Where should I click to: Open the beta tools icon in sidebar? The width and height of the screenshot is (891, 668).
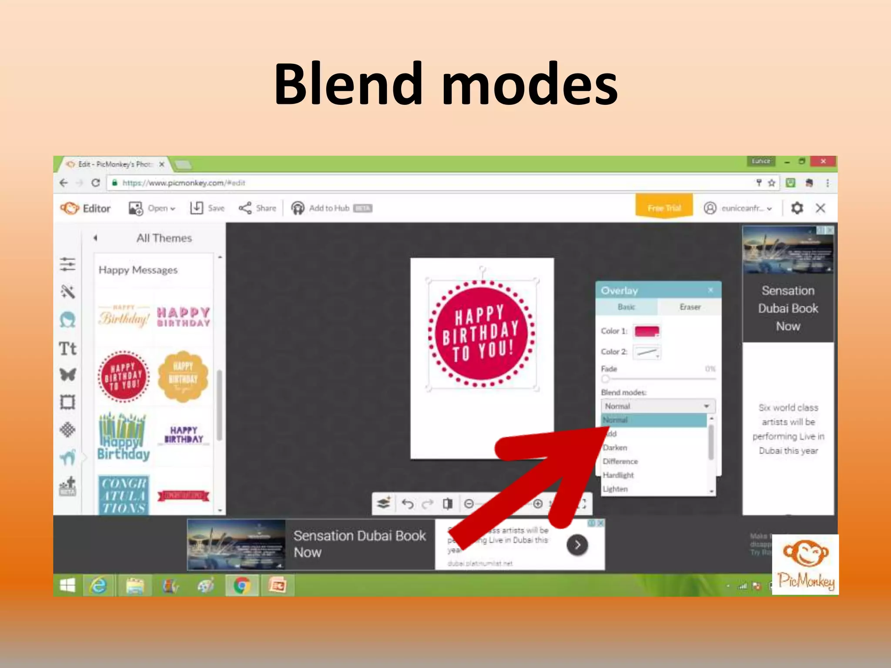click(67, 486)
